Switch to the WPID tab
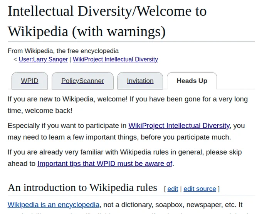This screenshot has width=262, height=214. (30, 81)
